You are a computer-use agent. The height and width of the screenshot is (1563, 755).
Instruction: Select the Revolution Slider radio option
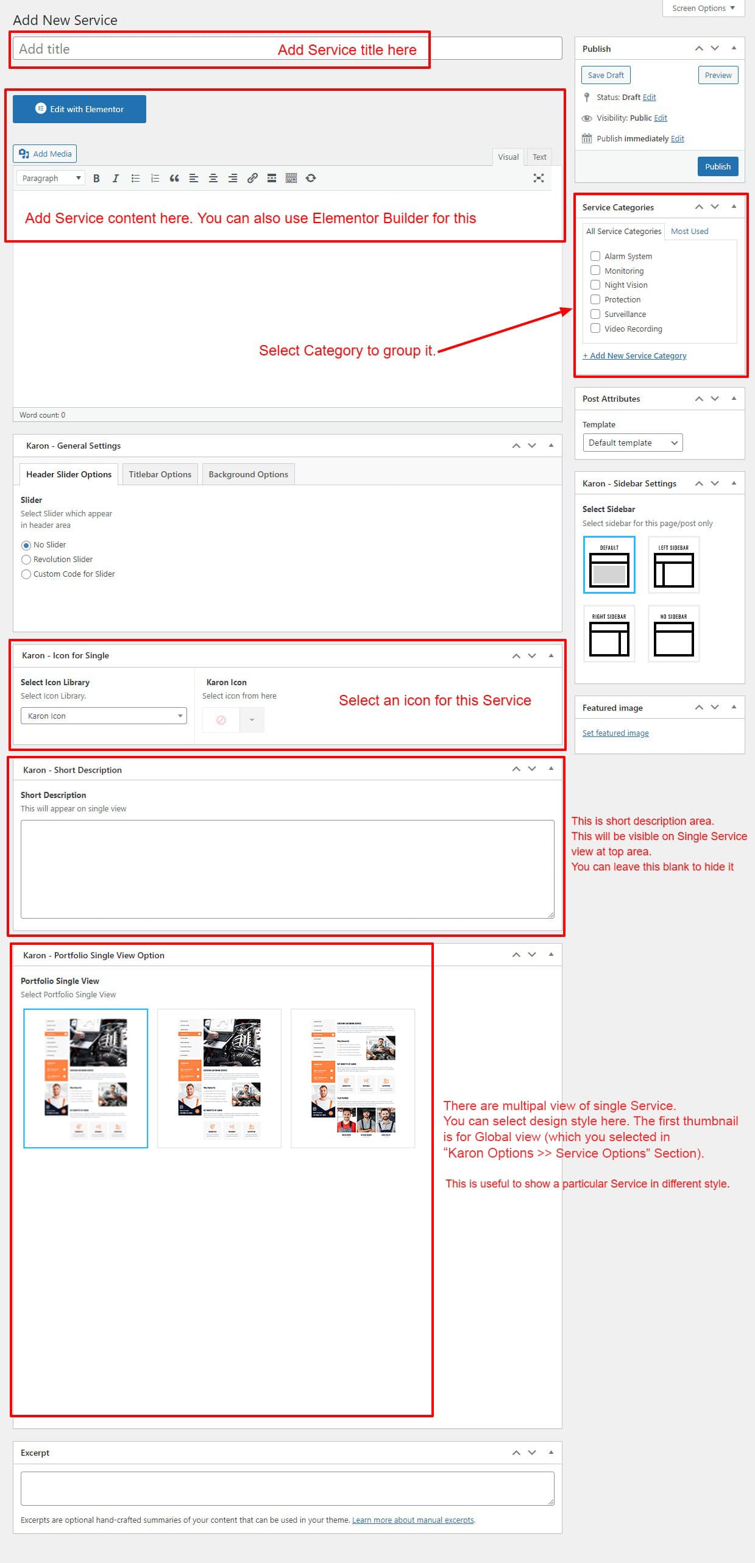point(26,560)
